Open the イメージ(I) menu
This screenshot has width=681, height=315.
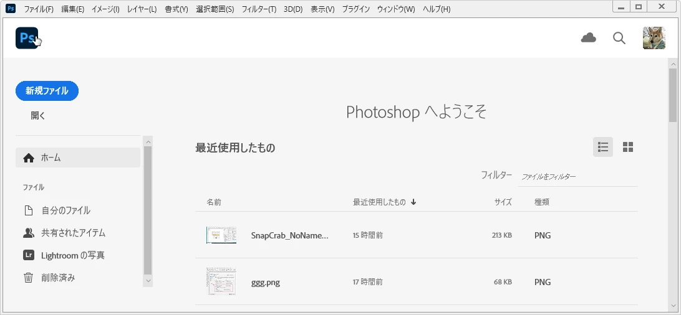(105, 9)
